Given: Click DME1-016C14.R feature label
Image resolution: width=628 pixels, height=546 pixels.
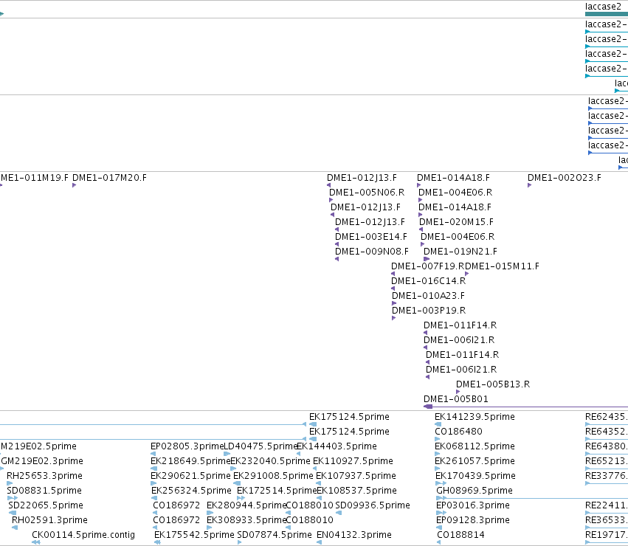Looking at the screenshot, I should point(429,281).
